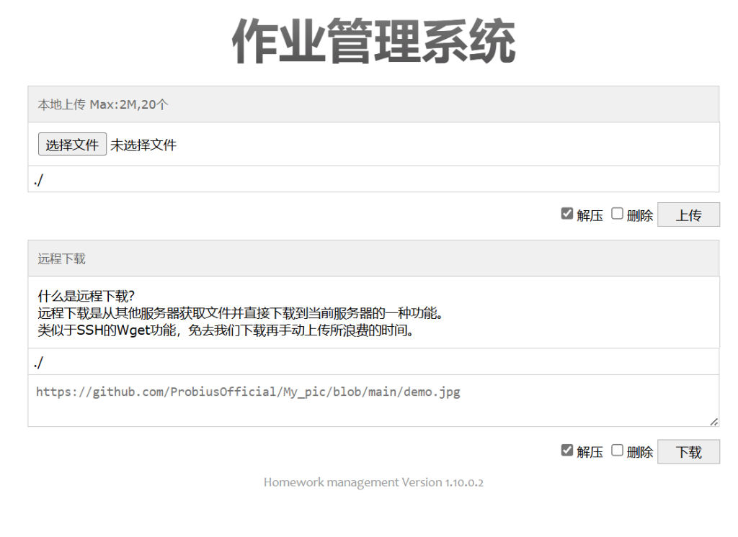The height and width of the screenshot is (537, 738).
Task: Focus the path field under local upload
Action: [x=373, y=179]
